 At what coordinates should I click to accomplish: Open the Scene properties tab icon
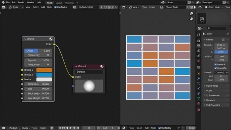(x=199, y=56)
